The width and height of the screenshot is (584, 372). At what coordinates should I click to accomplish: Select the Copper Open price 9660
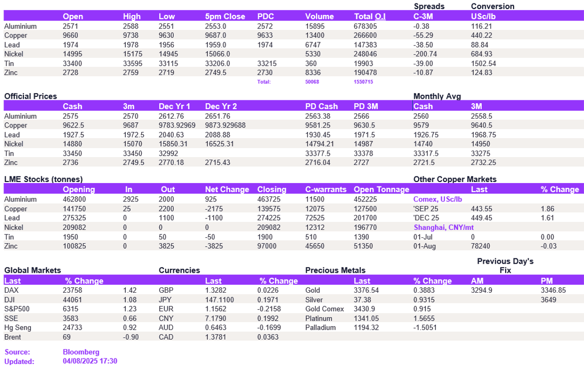coord(70,35)
